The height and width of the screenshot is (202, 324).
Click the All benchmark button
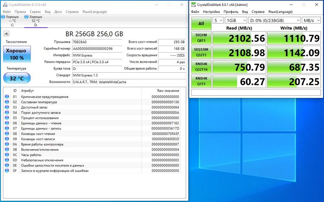pos(201,24)
